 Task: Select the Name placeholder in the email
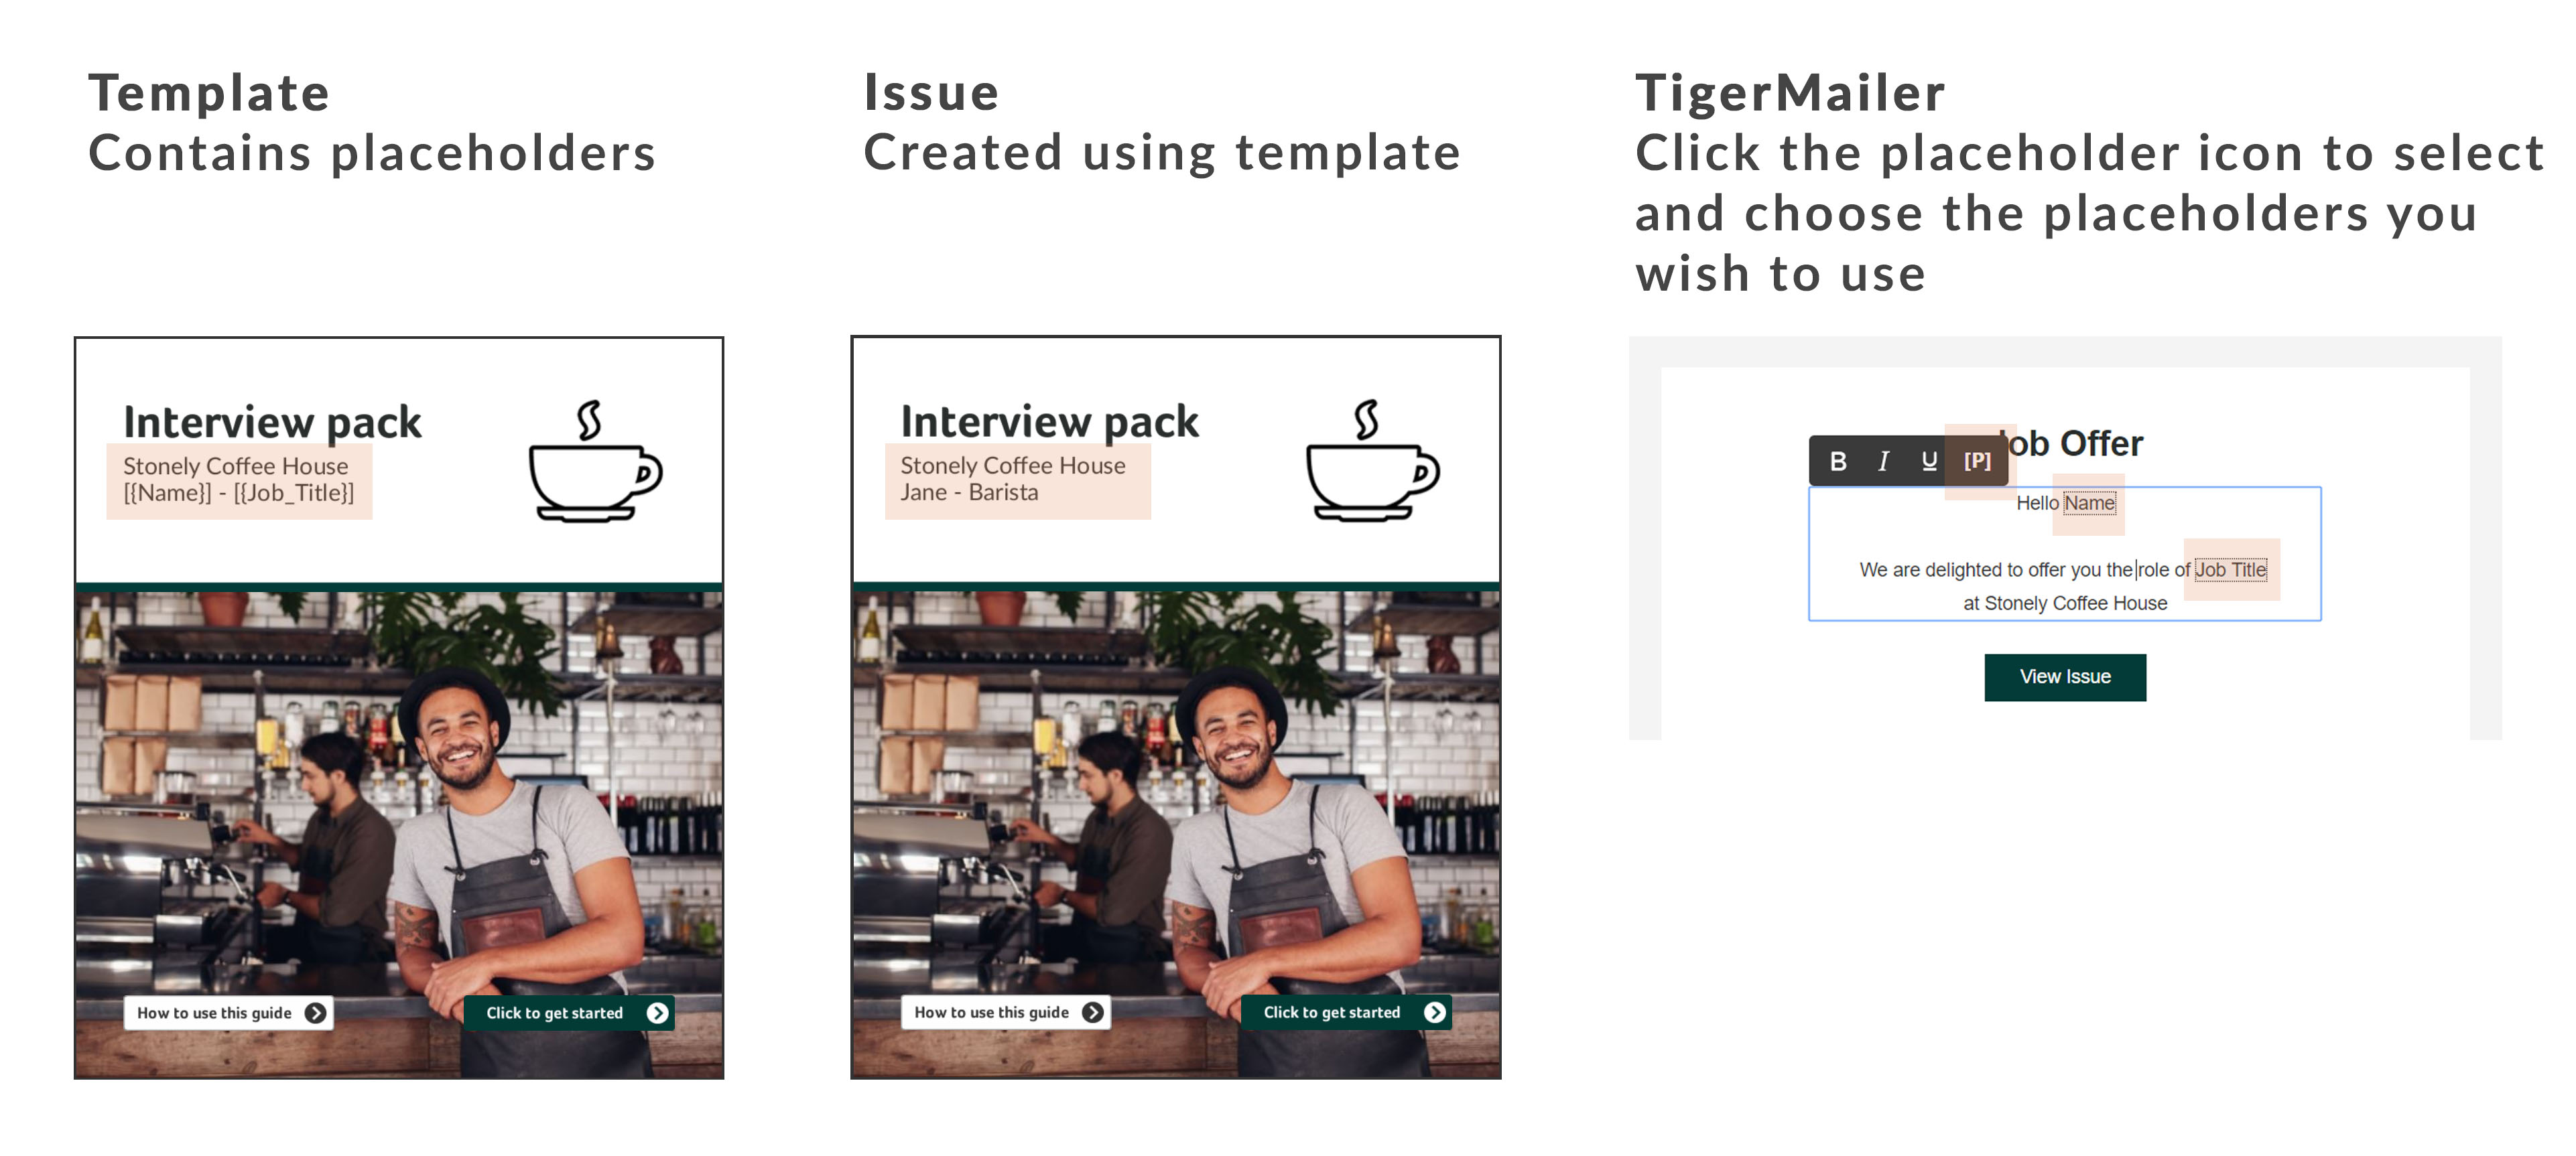tap(2090, 504)
